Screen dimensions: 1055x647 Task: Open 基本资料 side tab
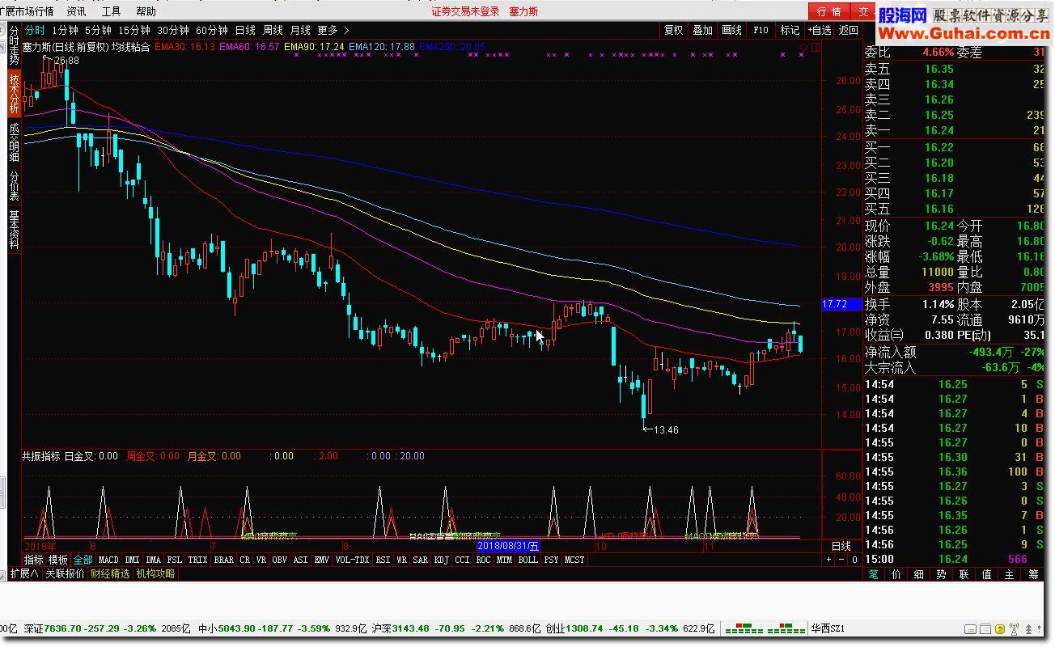click(14, 229)
